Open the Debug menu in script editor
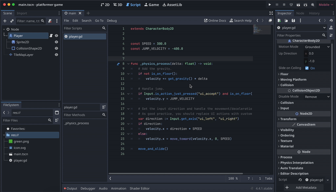 (x=112, y=21)
